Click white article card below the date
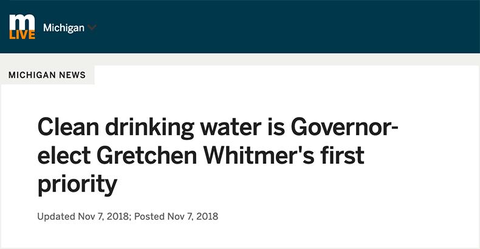The image size is (480, 249). 240,234
